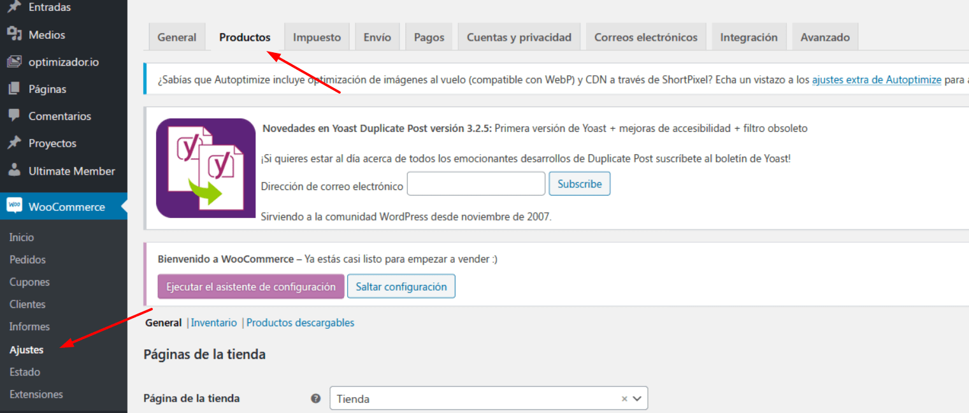
Task: Open the Integración tab
Action: [749, 37]
